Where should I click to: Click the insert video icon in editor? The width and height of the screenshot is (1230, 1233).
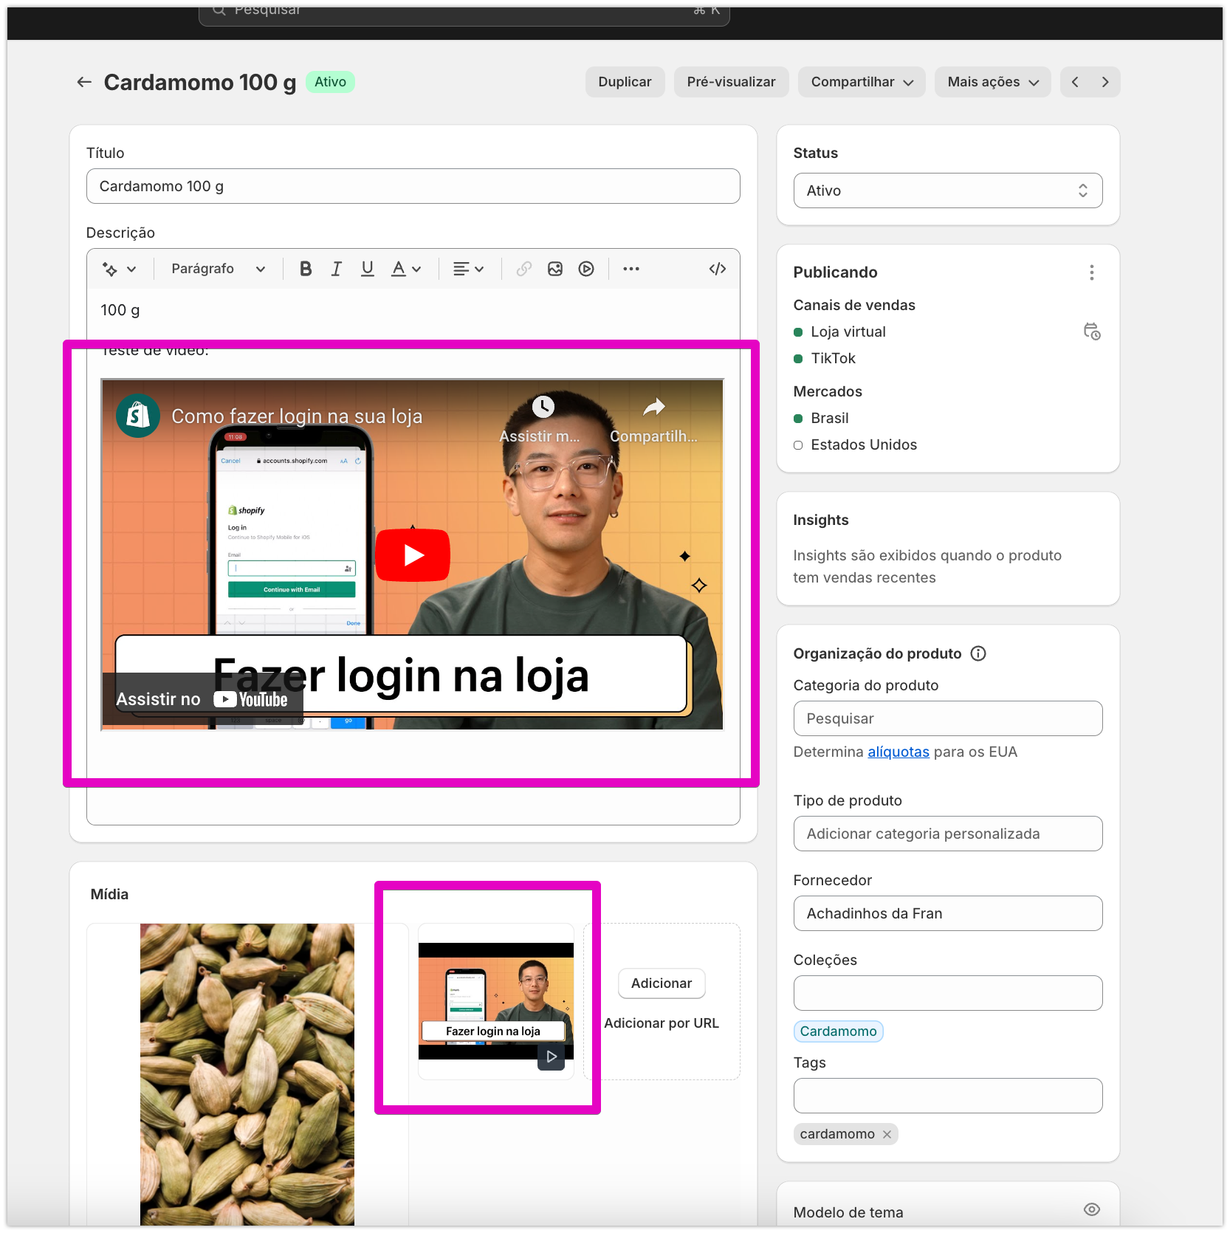(x=586, y=269)
